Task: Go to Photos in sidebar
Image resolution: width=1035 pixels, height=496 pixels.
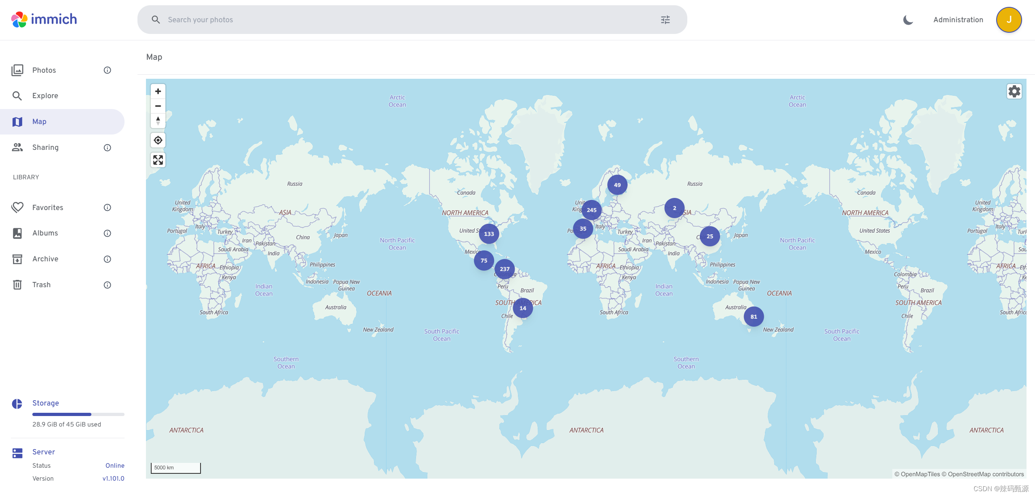Action: (x=44, y=70)
